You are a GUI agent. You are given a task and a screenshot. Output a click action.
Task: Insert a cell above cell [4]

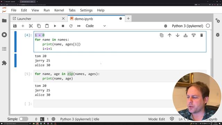[186, 35]
